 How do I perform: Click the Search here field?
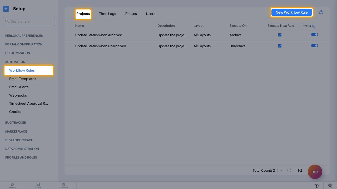click(29, 22)
